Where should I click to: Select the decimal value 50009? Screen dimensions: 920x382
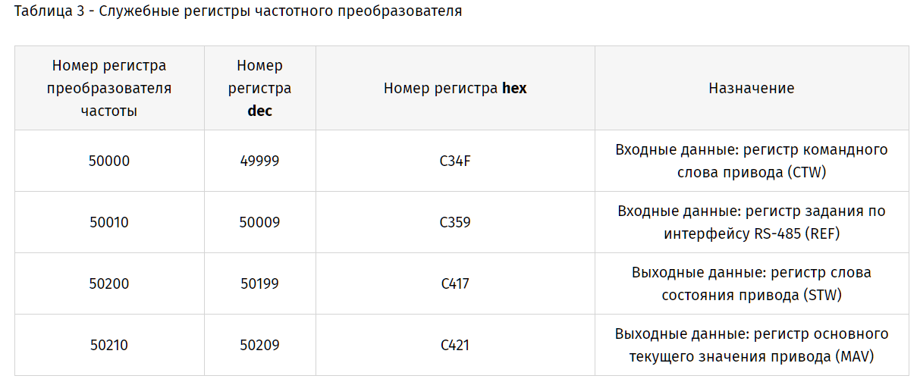(x=259, y=222)
